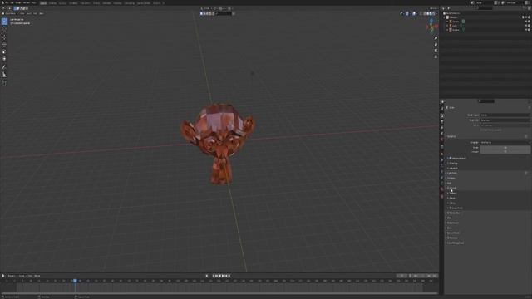Open the Render menu

click(x=18, y=2)
